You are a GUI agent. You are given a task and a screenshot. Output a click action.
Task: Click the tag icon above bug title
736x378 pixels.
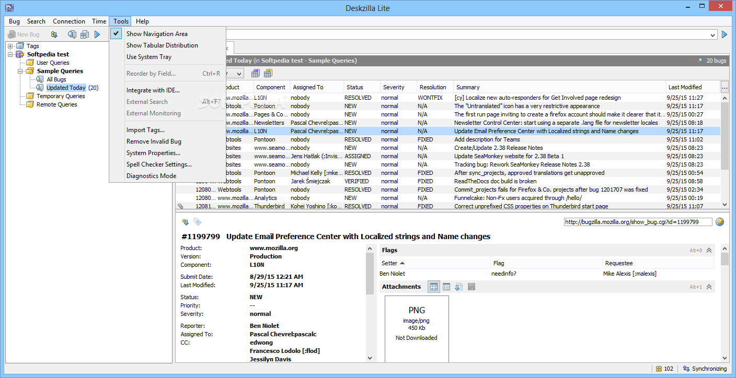(197, 222)
